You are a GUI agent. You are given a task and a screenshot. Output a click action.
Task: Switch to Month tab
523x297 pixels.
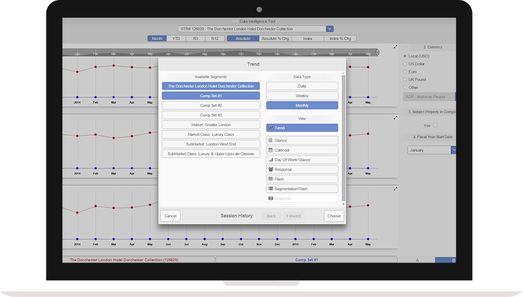click(157, 39)
